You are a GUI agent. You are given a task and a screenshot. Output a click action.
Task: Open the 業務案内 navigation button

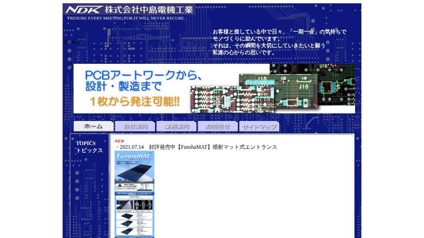click(x=176, y=126)
